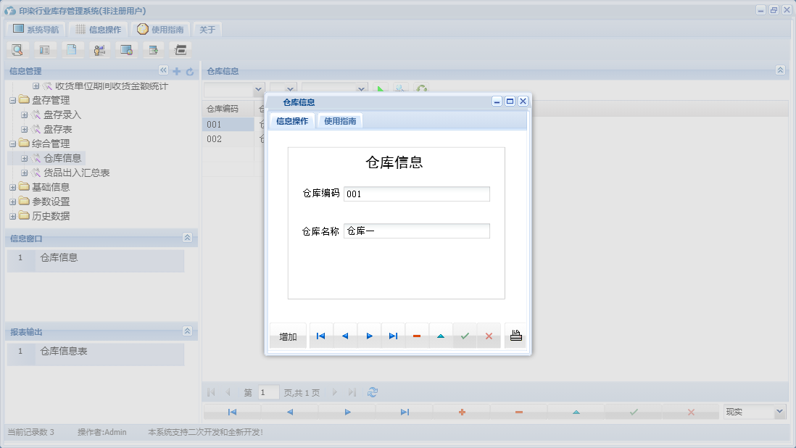Confirm changes with the green check icon

point(465,335)
